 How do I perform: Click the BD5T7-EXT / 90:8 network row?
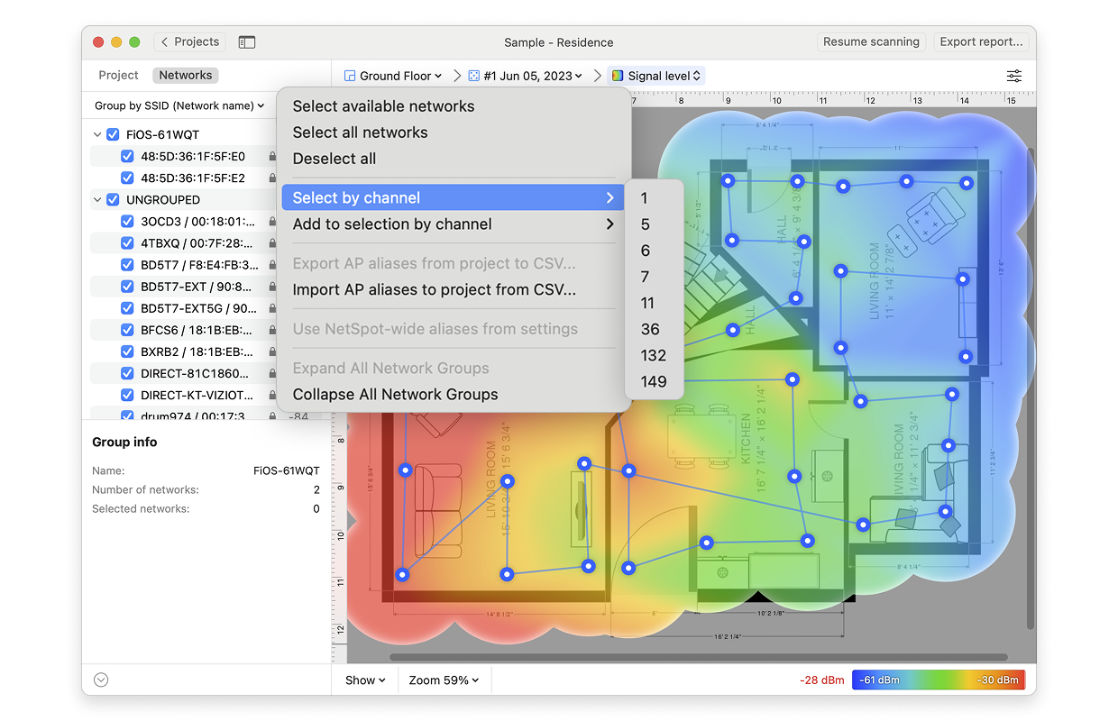tap(206, 287)
